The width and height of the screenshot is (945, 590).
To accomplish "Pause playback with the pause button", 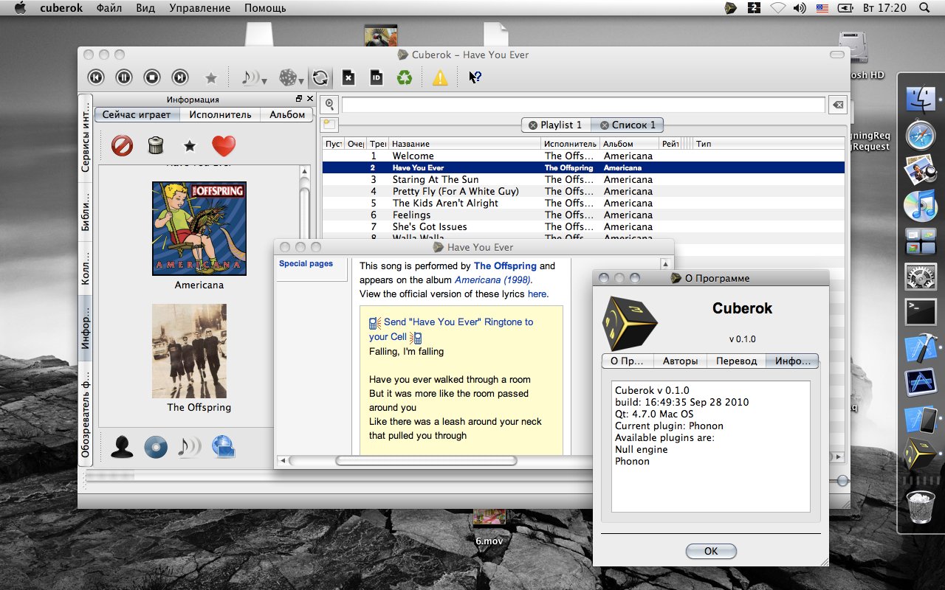I will point(124,77).
